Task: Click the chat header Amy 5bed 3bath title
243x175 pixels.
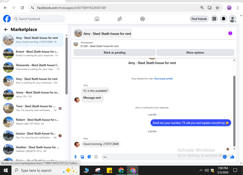Action: pos(103,34)
